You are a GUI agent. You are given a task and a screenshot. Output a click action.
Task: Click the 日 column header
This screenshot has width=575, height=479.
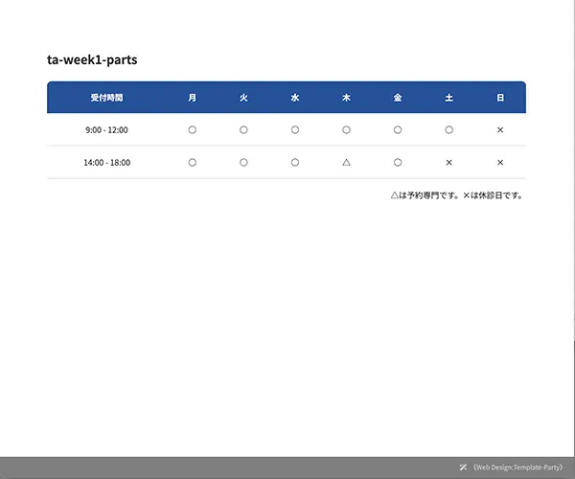[500, 98]
